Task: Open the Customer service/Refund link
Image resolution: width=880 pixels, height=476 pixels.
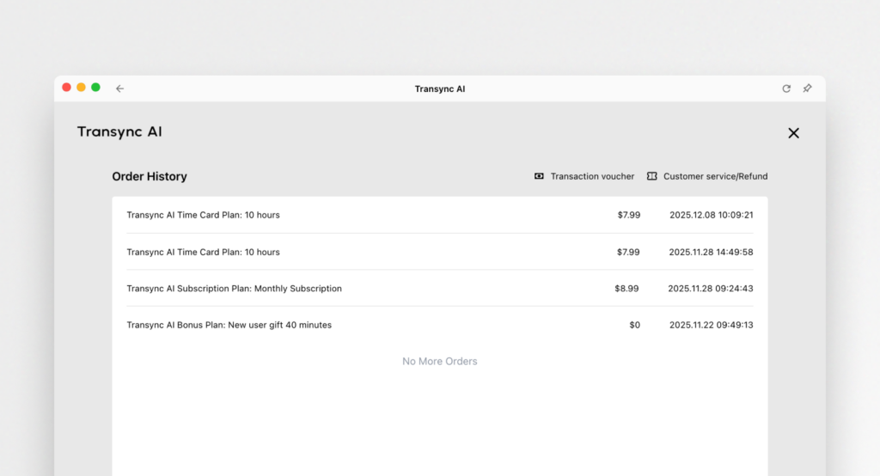Action: coord(715,176)
